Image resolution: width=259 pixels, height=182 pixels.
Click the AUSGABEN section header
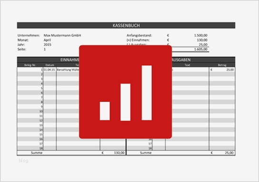pyautogui.click(x=181, y=60)
